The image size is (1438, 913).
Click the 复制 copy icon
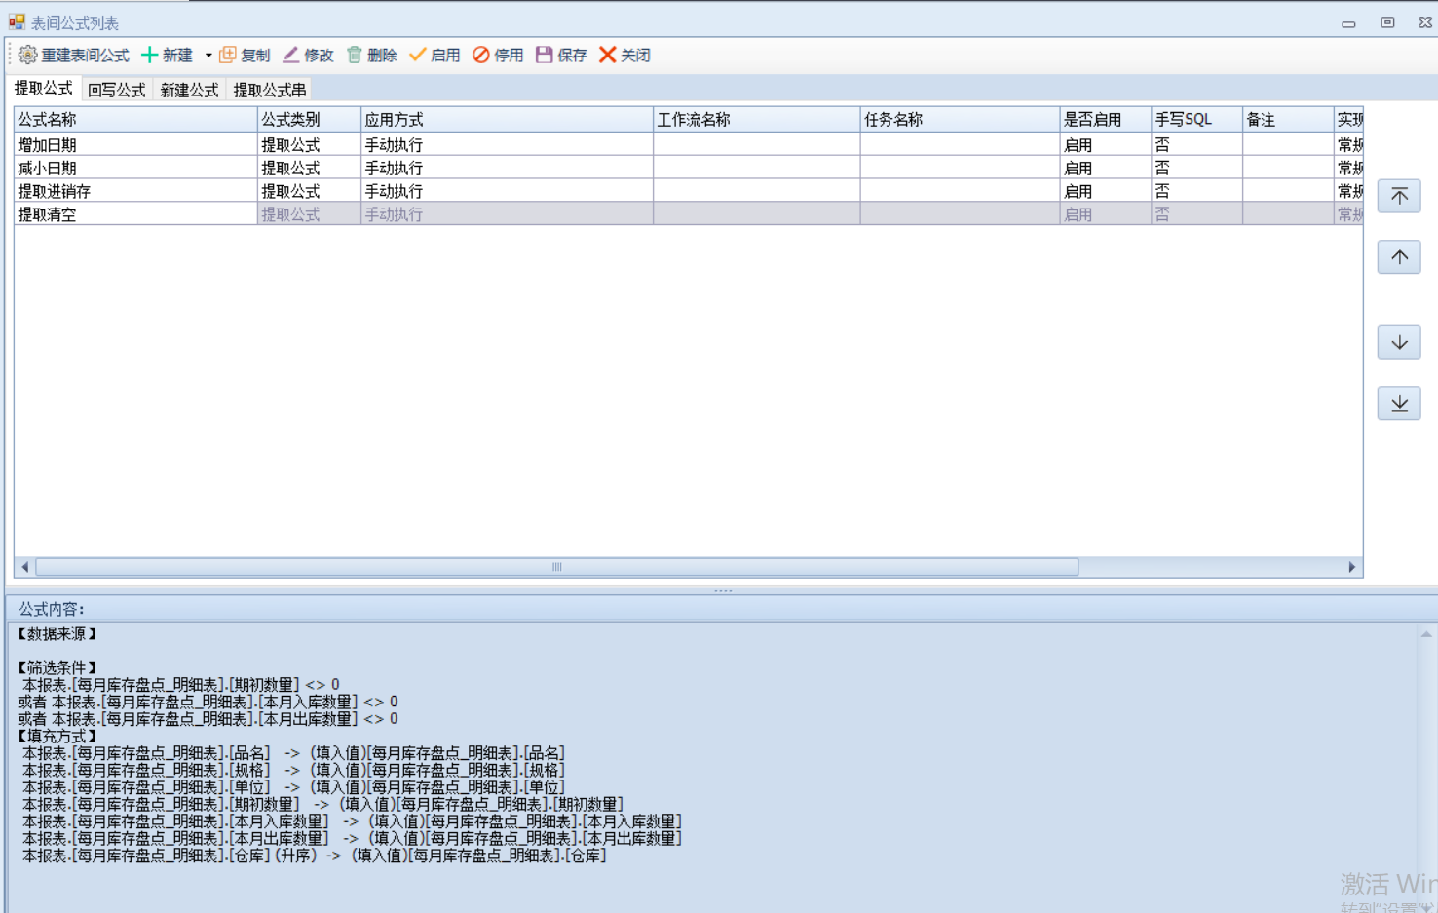tap(228, 56)
